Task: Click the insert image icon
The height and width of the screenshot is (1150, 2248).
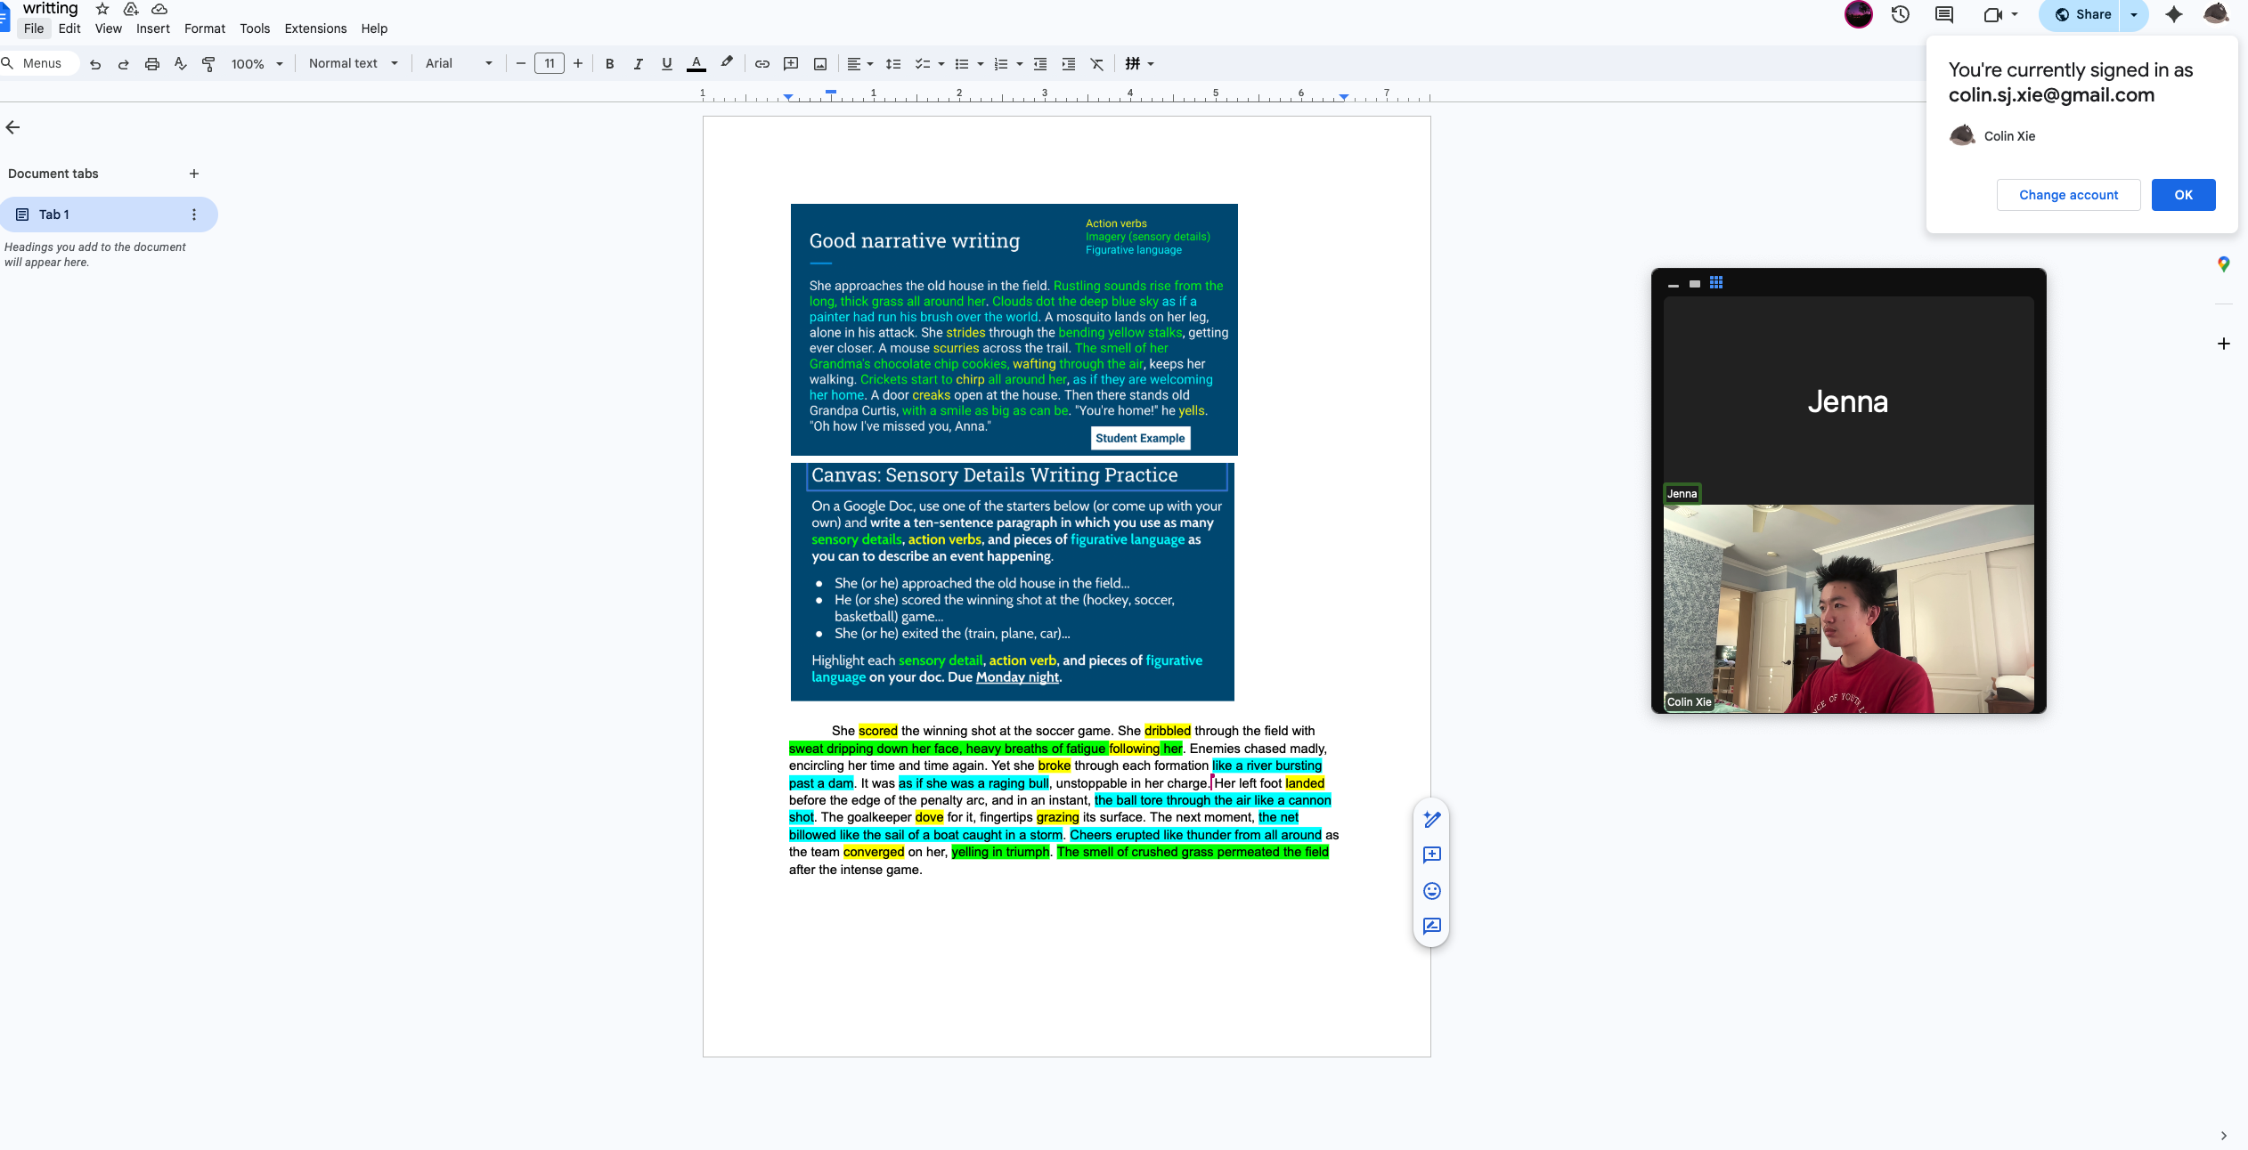Action: click(x=820, y=64)
